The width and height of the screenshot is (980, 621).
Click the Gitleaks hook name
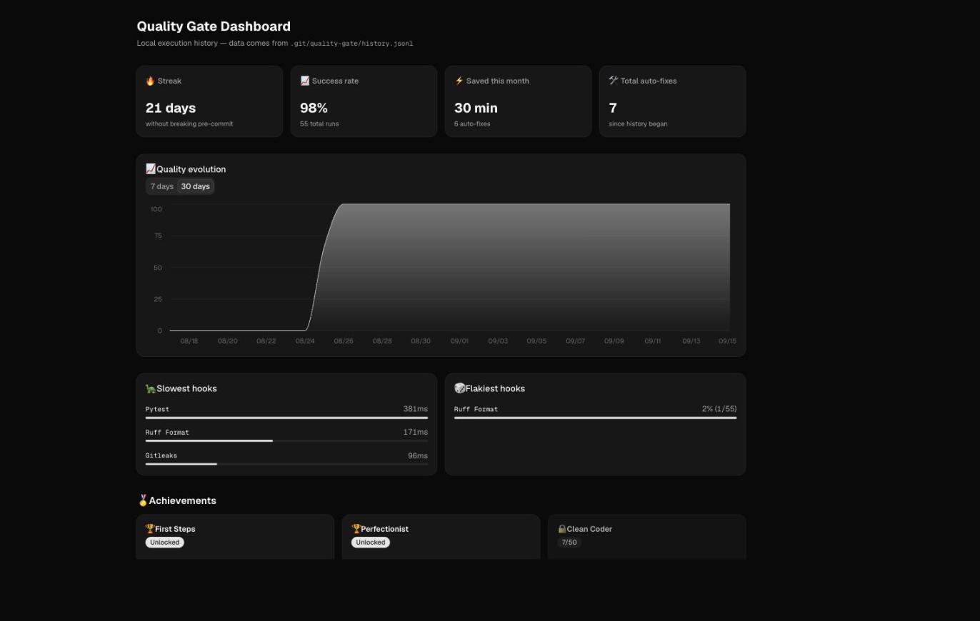pos(161,455)
